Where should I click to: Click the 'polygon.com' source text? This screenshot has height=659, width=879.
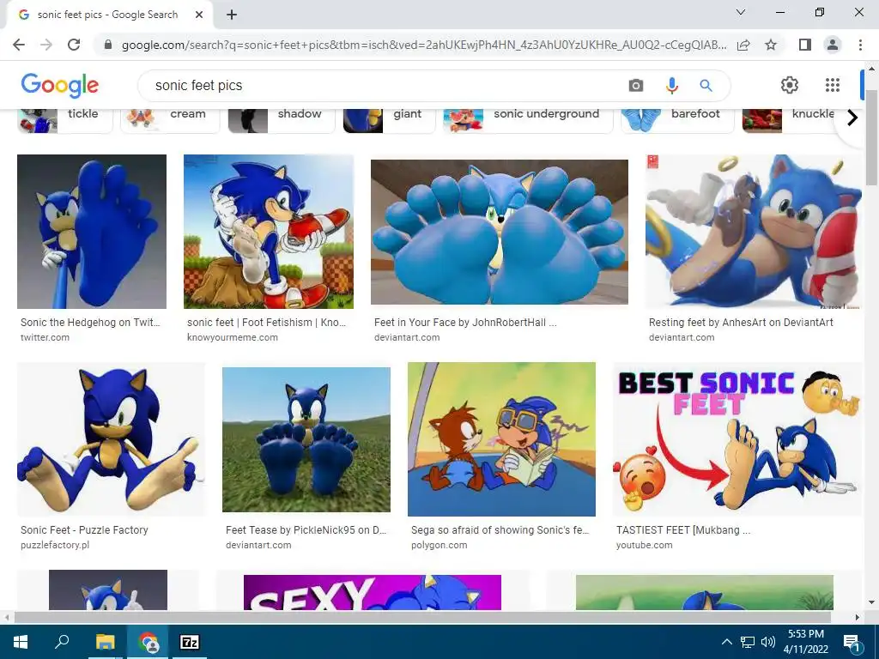pos(439,545)
